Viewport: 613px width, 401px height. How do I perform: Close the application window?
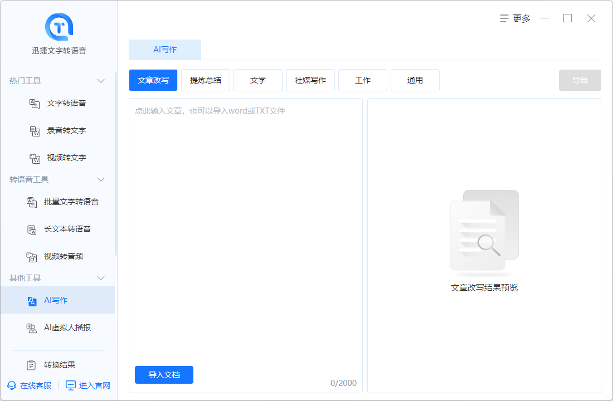(x=591, y=18)
